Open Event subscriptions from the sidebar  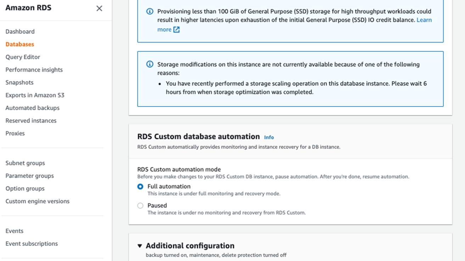pos(32,244)
